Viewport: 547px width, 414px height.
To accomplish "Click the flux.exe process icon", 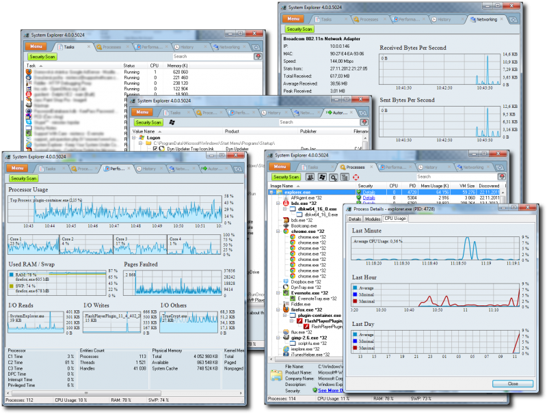I will 286,332.
